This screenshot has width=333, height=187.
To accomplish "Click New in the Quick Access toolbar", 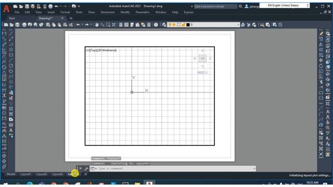I will 15,6.
